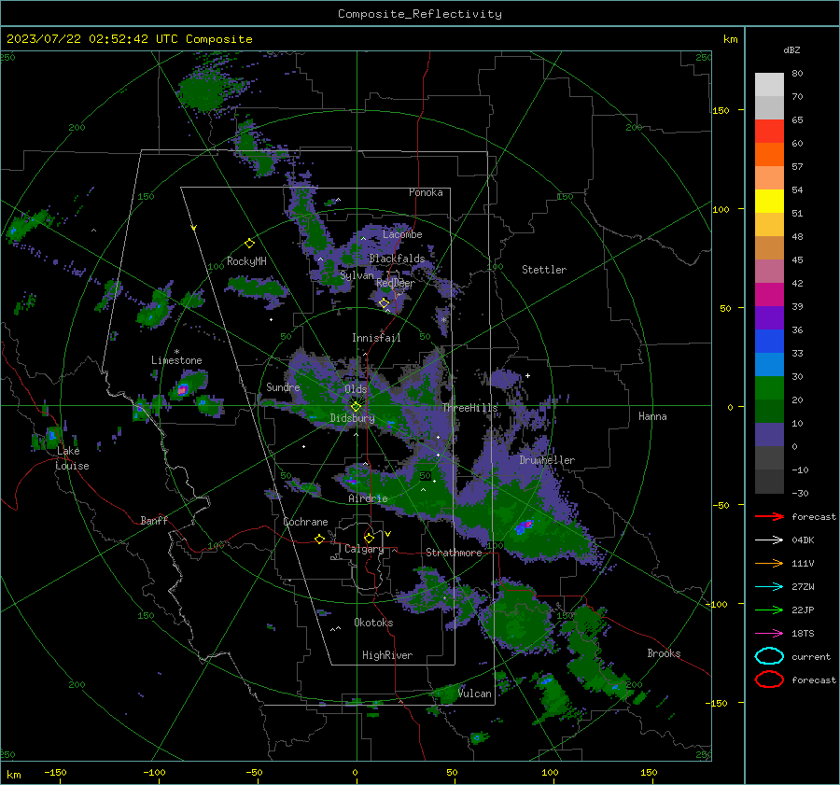The image size is (840, 785).
Task: Click the Hanna city label
Action: pyautogui.click(x=652, y=416)
